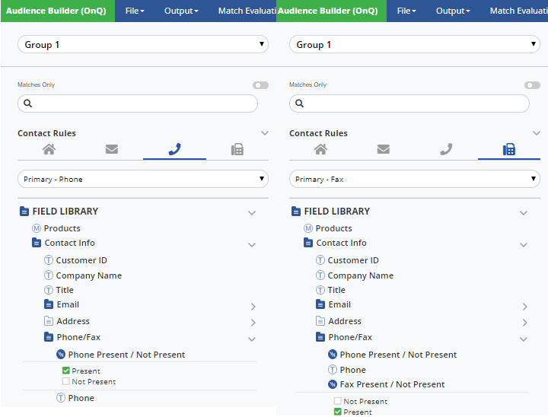Image resolution: width=548 pixels, height=417 pixels.
Task: Collapse the Field Library section in the left panel
Action: [x=252, y=213]
